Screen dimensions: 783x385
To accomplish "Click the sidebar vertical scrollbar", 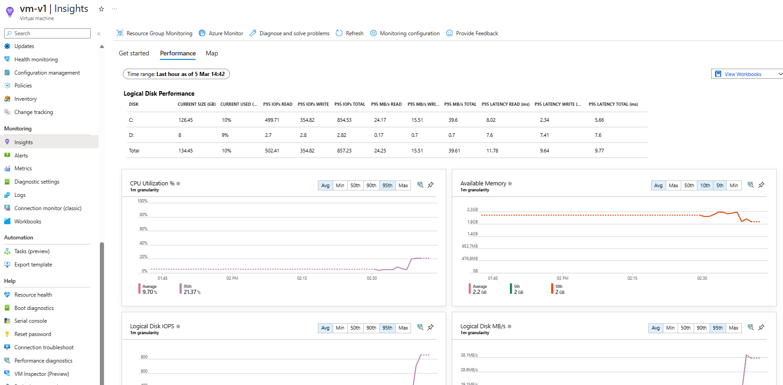I will pyautogui.click(x=102, y=313).
